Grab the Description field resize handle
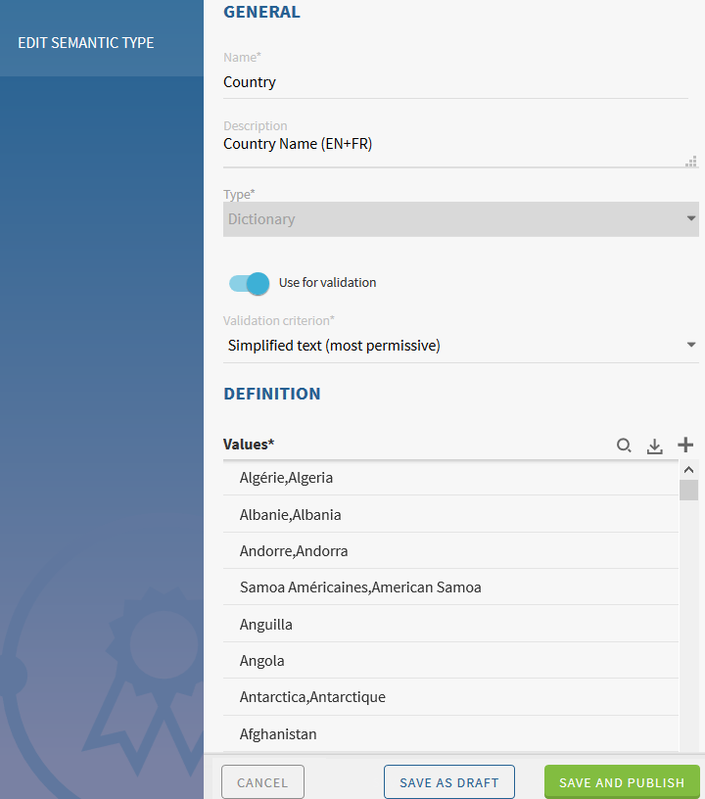Screen dimensions: 705x799 coord(691,162)
